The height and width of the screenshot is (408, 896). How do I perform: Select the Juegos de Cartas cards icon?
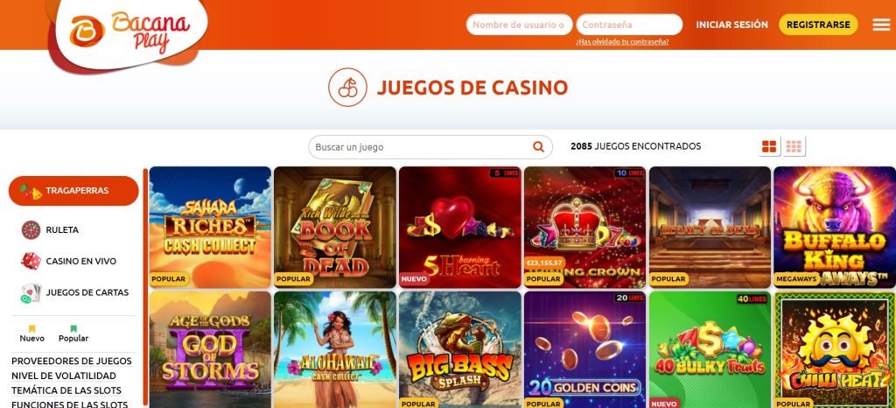point(31,292)
